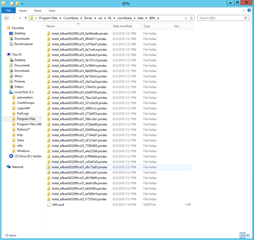Open the recent locations dropdown arrow

point(20,18)
